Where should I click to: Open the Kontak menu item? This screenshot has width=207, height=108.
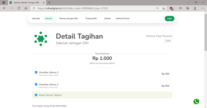click(x=107, y=19)
